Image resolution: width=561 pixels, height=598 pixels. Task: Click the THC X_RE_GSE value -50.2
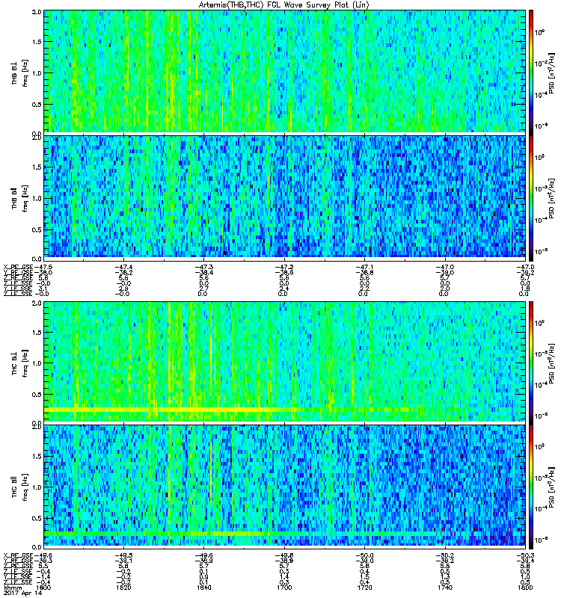(x=445, y=555)
